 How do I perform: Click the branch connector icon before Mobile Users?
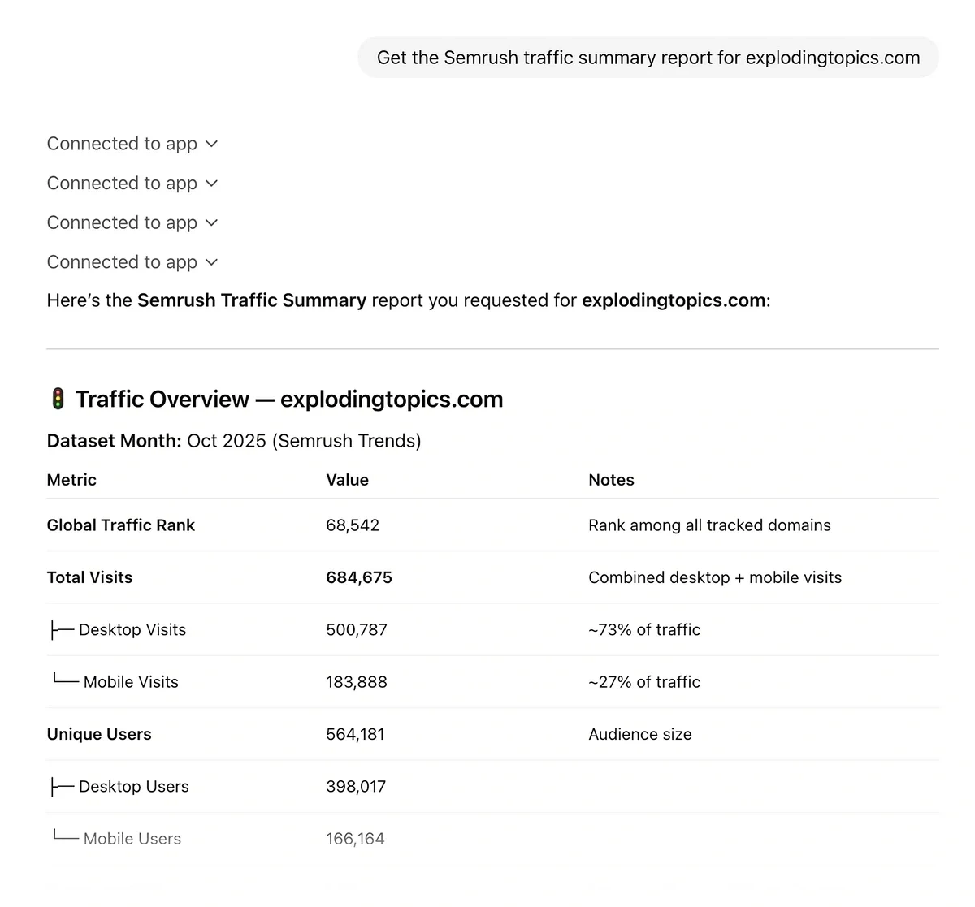click(65, 838)
